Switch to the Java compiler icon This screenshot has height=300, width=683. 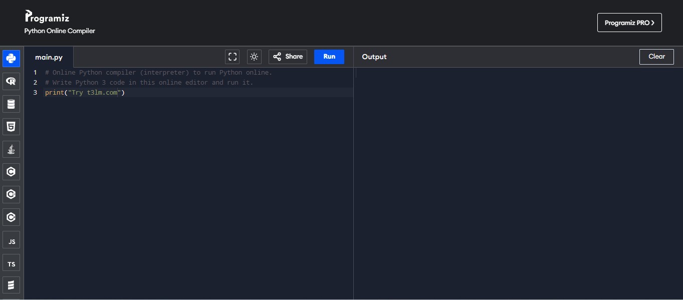(11, 149)
